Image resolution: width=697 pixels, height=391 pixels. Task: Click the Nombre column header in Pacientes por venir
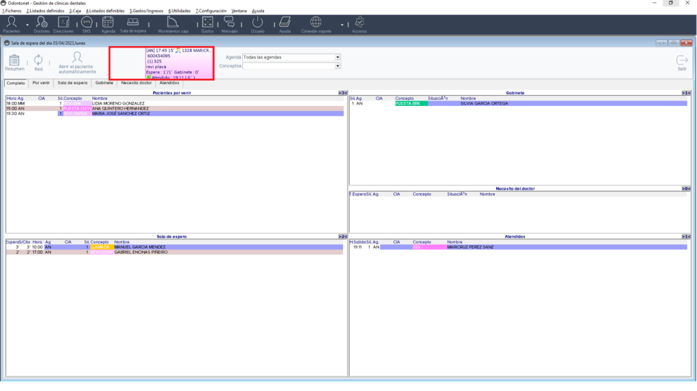[100, 98]
